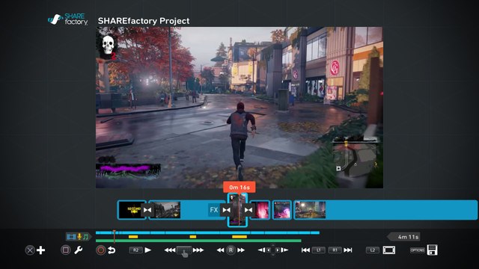Click the X button icon before the plus
Image resolution: width=479 pixels, height=269 pixels.
(x=30, y=250)
